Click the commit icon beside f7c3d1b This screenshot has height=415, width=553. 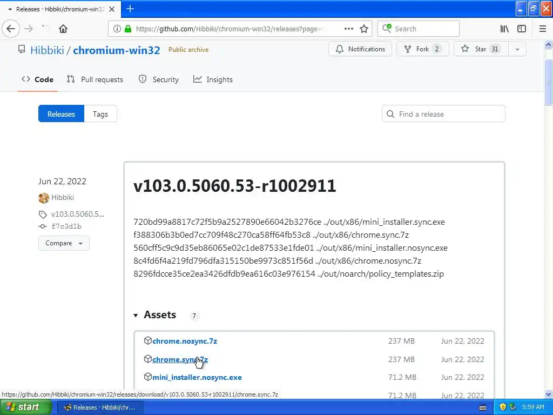point(43,226)
